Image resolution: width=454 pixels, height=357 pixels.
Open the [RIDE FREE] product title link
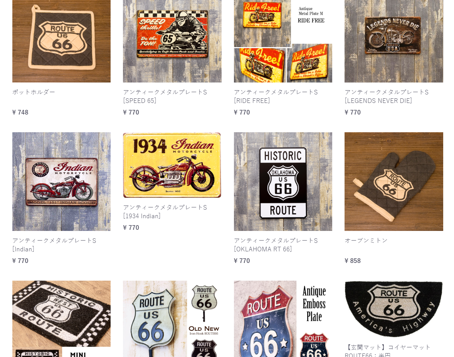tap(276, 96)
